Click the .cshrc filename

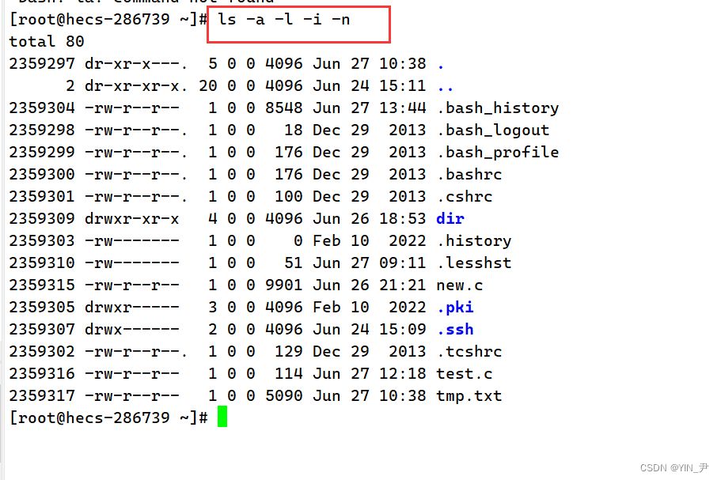coord(464,196)
